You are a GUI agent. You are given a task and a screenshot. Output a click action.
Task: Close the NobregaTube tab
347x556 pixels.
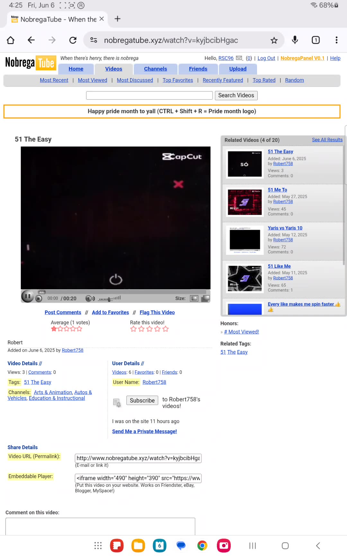click(x=102, y=19)
